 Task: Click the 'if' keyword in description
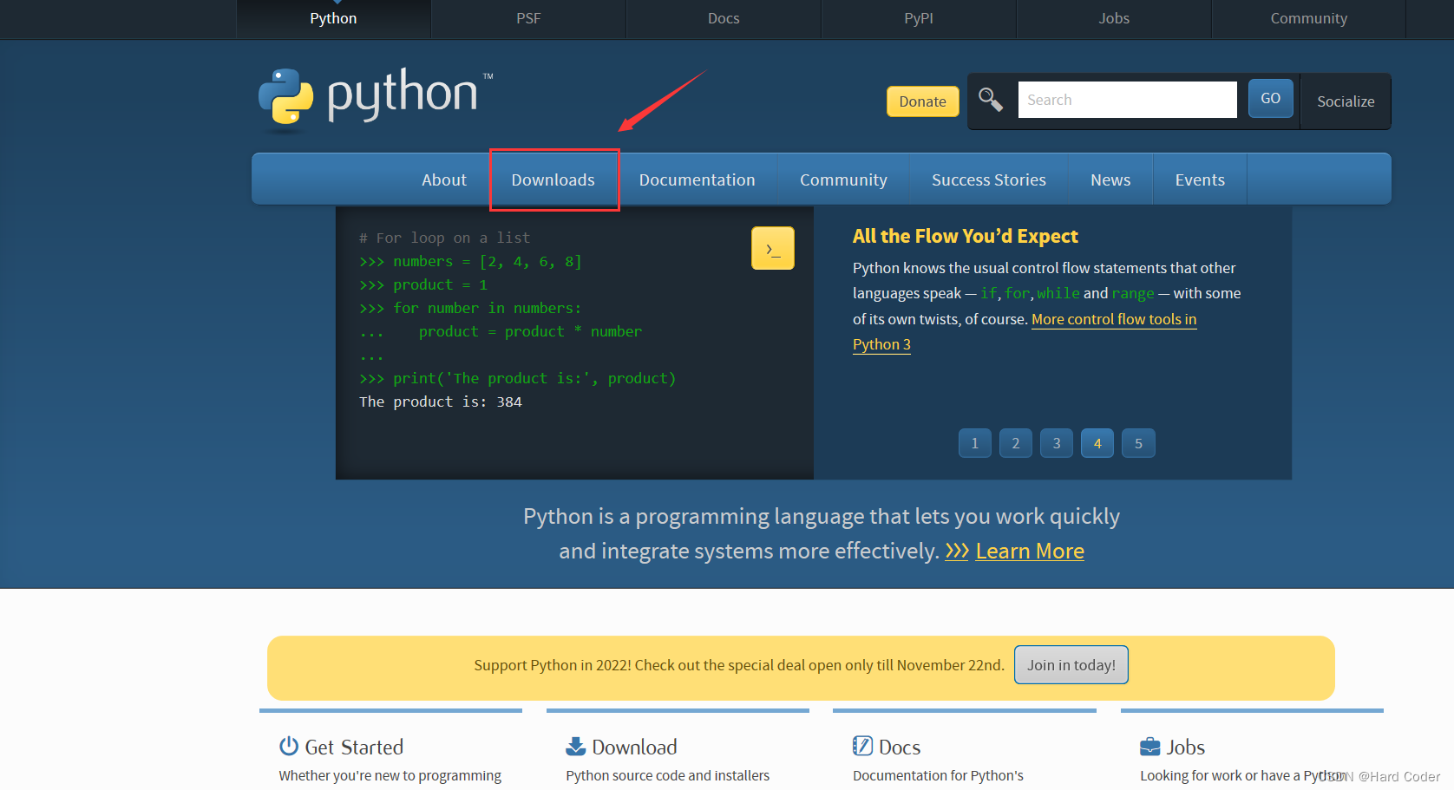(988, 293)
